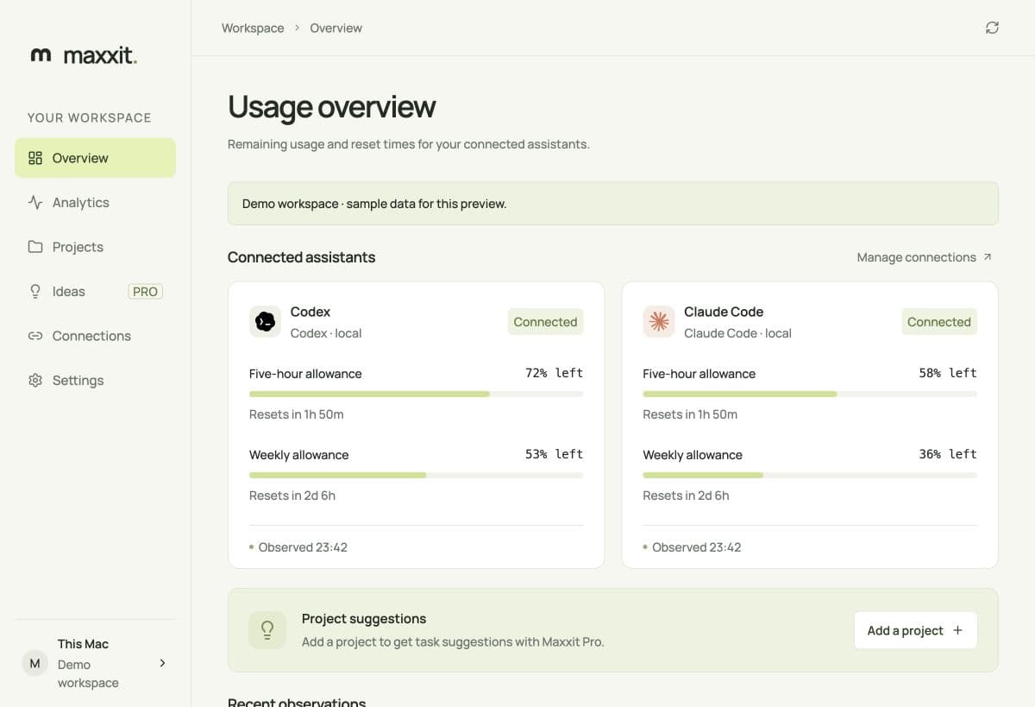Click the "58% left" value

coord(948,373)
